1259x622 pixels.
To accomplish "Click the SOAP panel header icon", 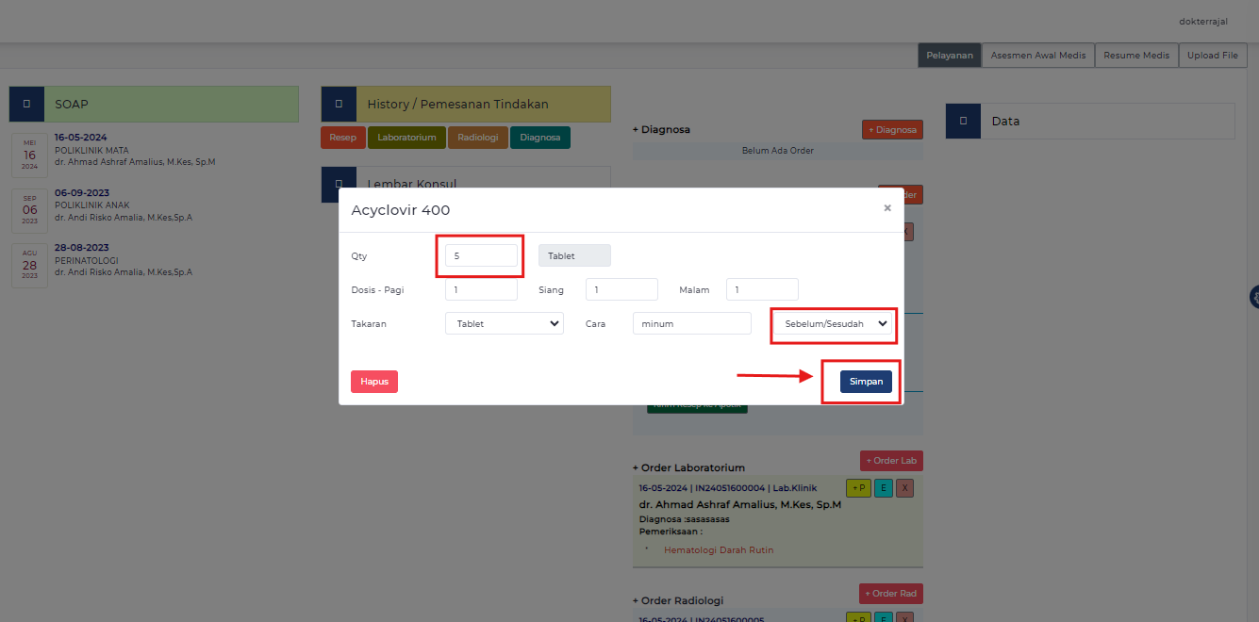I will pyautogui.click(x=26, y=104).
